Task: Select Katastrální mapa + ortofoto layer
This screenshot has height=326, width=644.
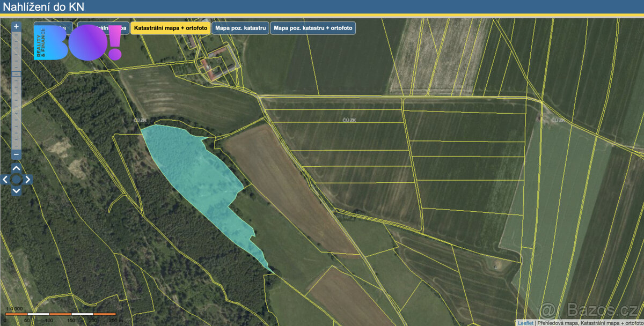Action: coord(170,28)
